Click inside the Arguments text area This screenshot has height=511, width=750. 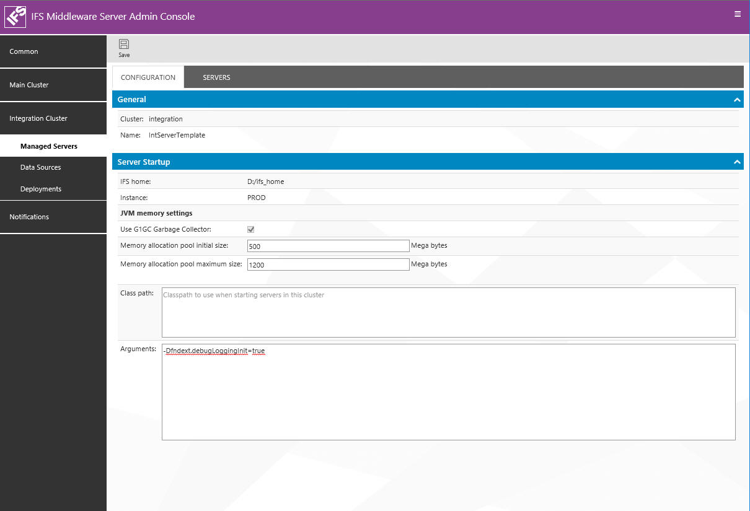448,392
